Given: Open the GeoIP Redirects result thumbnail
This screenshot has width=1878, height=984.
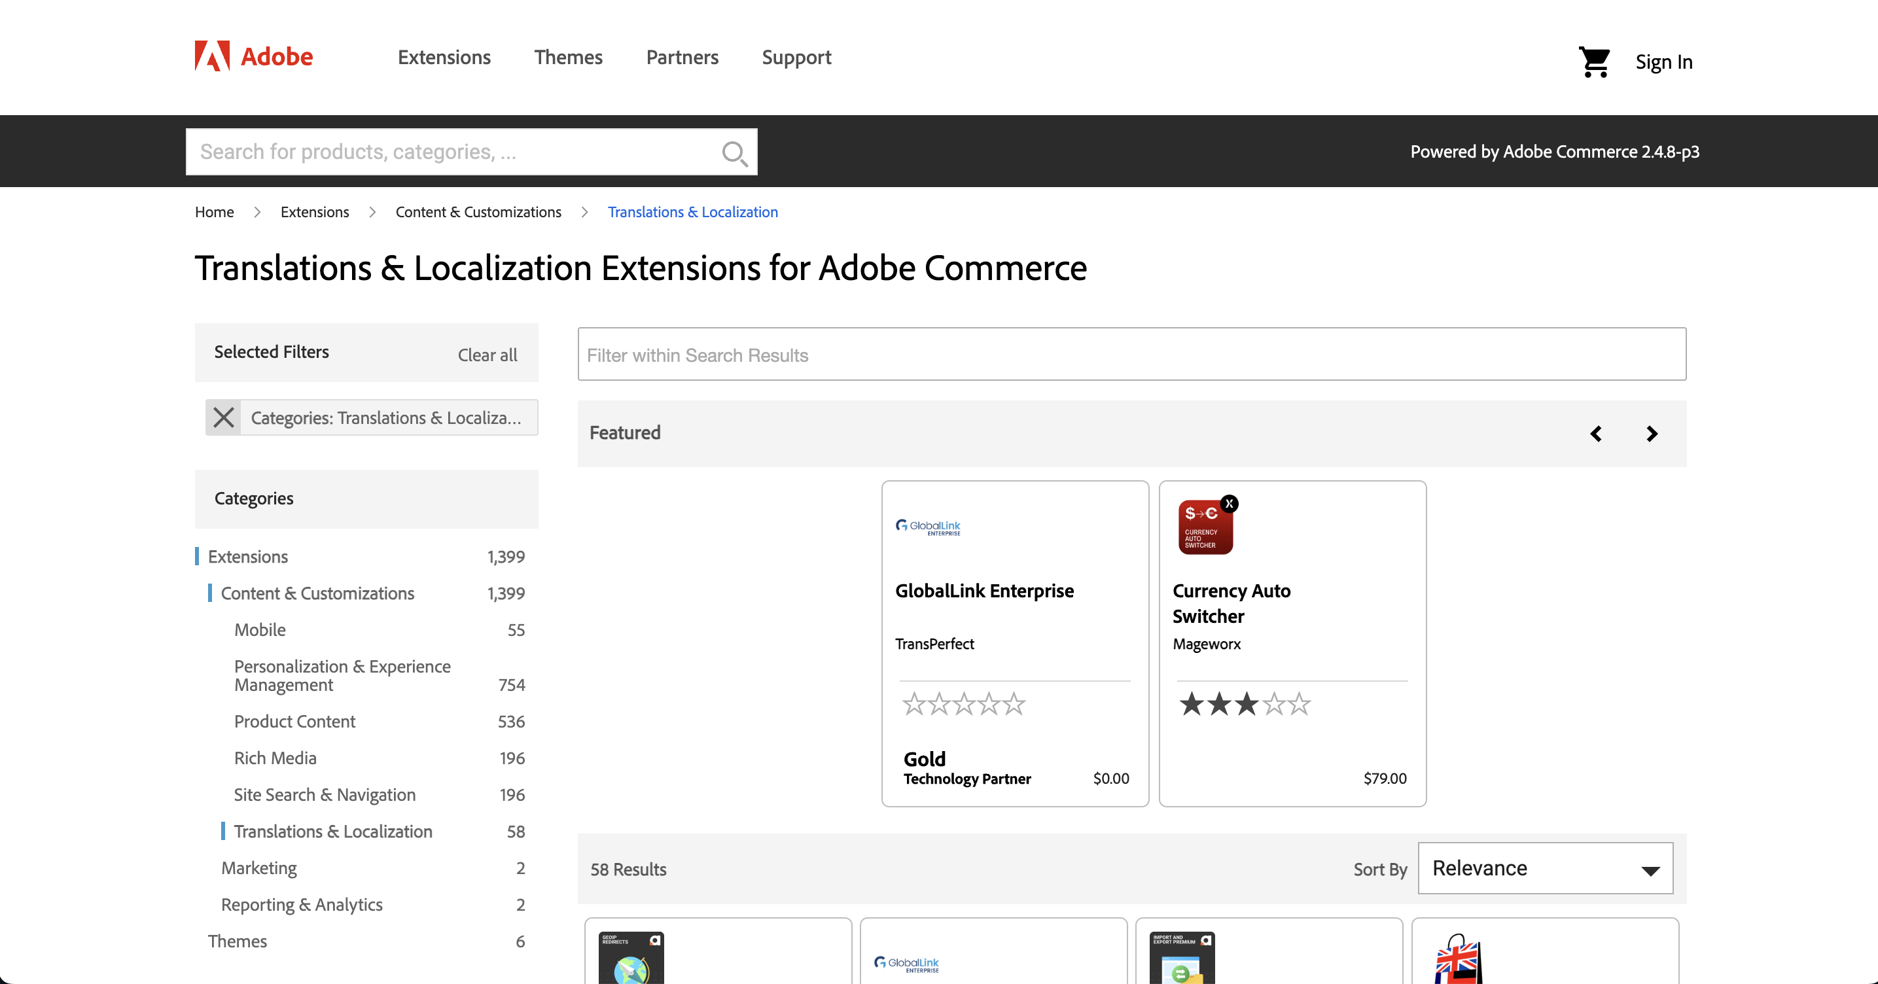Looking at the screenshot, I should [x=631, y=958].
